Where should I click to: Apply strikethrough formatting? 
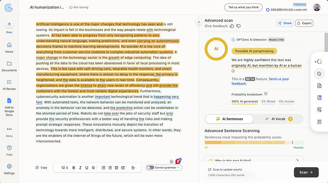point(93,168)
